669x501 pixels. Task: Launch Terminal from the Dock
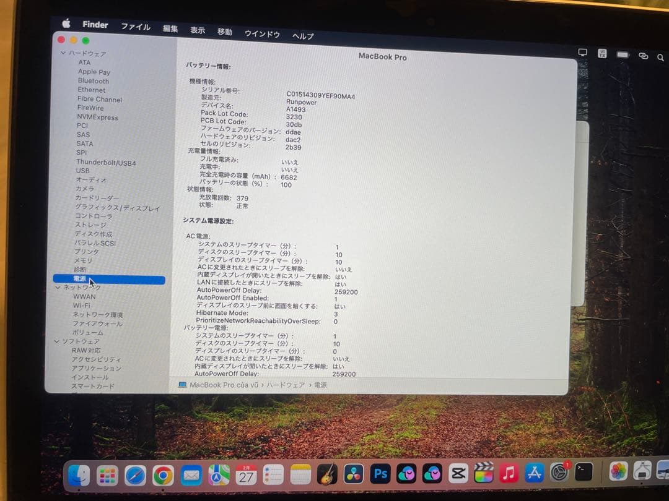(584, 471)
